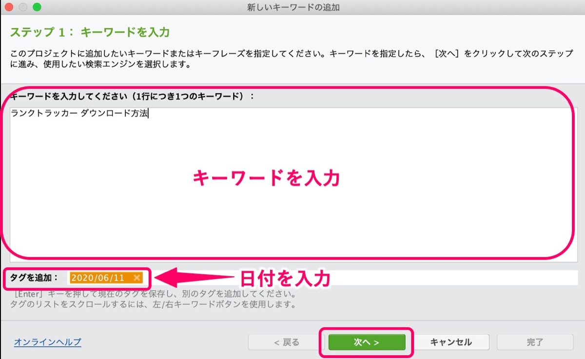The image size is (585, 359).
Task: Click the < 戻る button
Action: tap(286, 342)
